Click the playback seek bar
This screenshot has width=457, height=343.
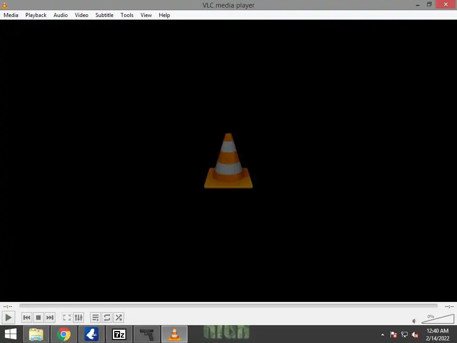(228, 305)
